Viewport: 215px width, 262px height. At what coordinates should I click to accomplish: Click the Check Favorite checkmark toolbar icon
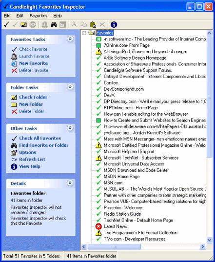(6, 25)
